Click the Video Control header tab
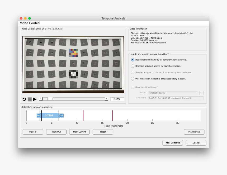Viewport: 227px width, 175px height. pos(30,23)
